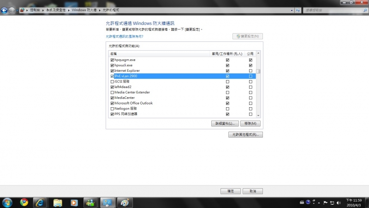
Task: Click the program list scrollbar thumb
Action: (258, 71)
